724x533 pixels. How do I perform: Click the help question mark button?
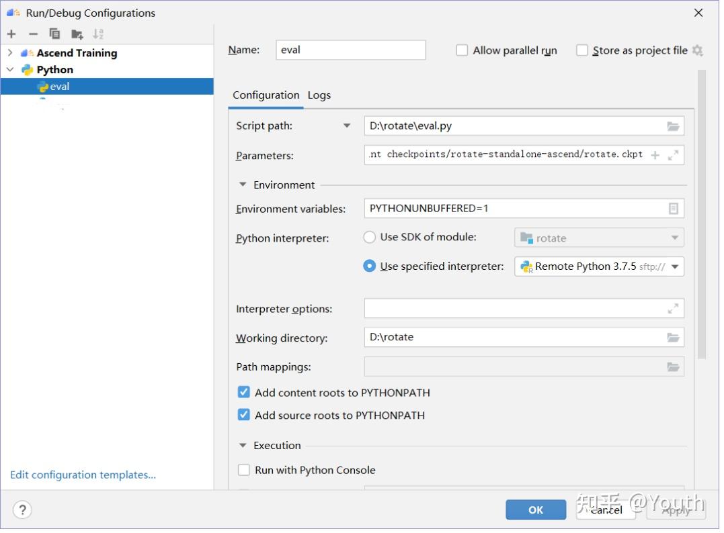click(22, 510)
